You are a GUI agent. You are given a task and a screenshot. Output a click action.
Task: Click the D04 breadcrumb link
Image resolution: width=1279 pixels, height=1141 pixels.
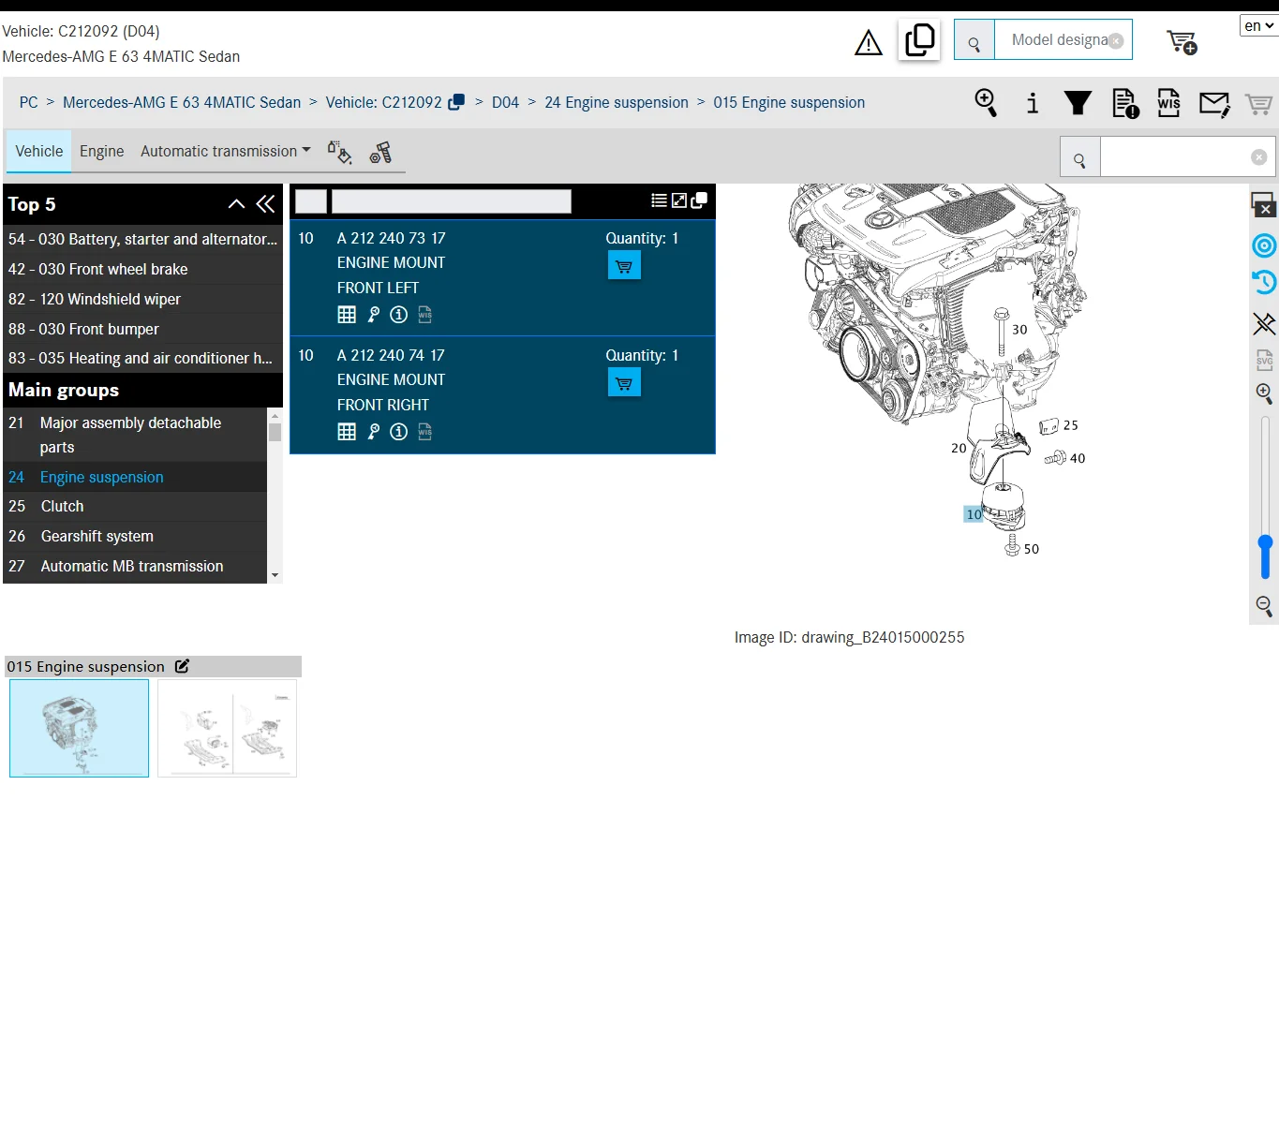click(505, 103)
